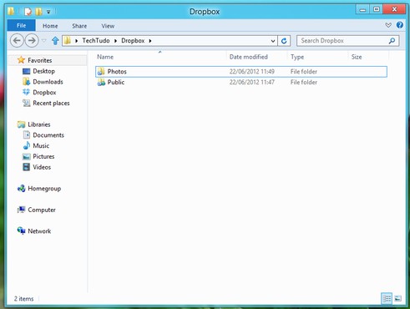Screen dimensions: 410x309
Task: Click the Back navigation arrow
Action: point(17,41)
